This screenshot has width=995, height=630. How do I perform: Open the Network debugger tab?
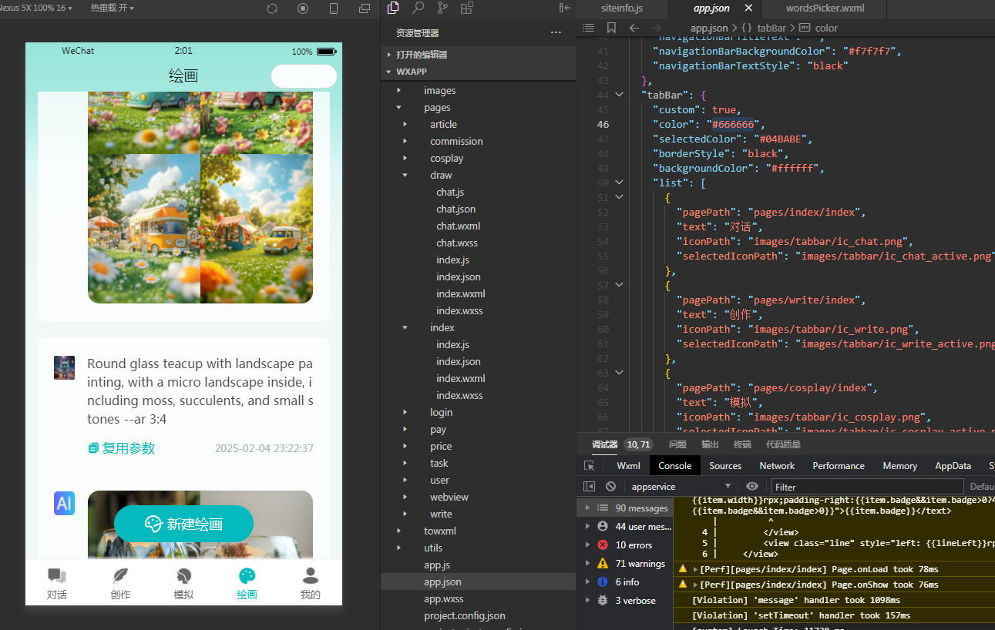[777, 466]
